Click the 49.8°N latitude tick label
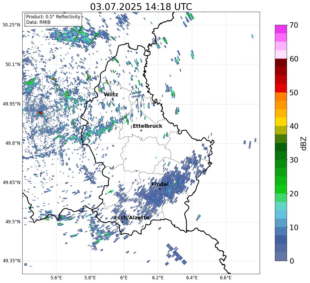 click(x=13, y=143)
